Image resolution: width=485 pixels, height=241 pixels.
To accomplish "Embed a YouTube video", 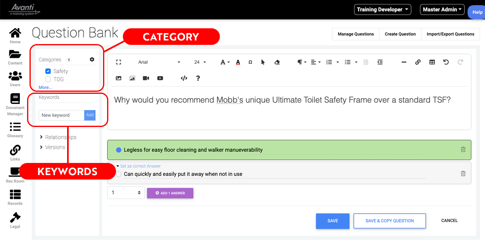I will tap(160, 78).
